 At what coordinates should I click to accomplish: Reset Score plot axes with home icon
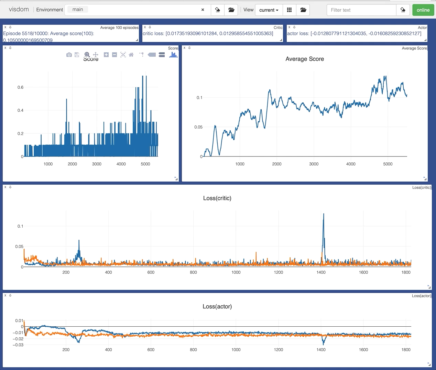point(131,55)
